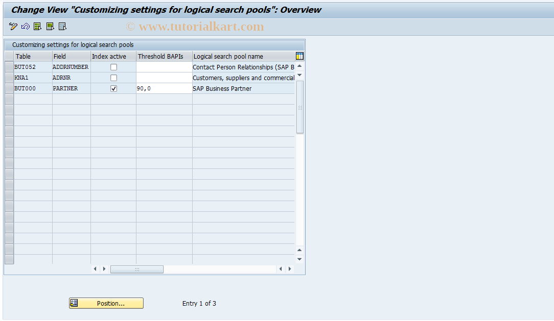
Task: Click the Table column header
Action: (33, 57)
